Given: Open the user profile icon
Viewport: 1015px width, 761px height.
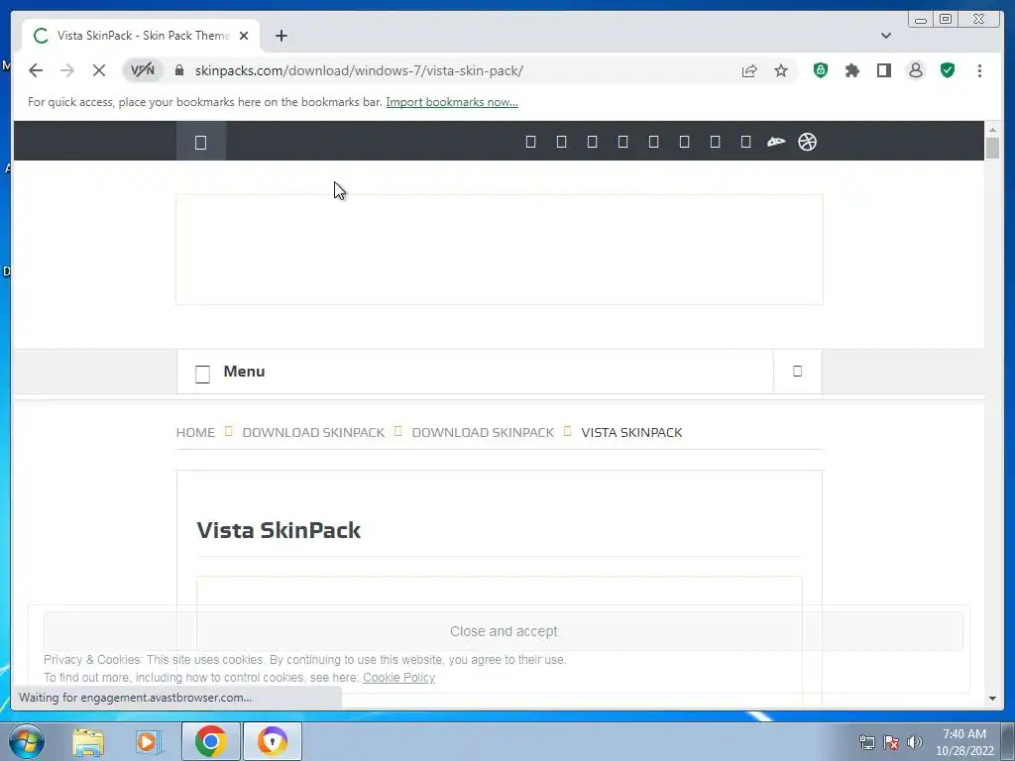Looking at the screenshot, I should coord(915,70).
